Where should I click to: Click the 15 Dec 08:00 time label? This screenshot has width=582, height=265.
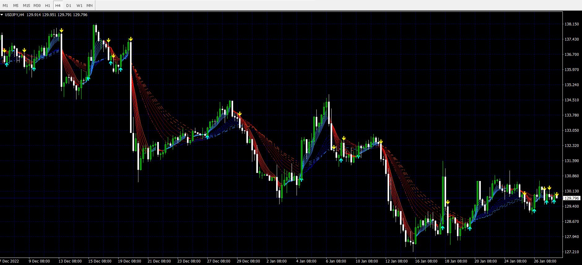pyautogui.click(x=100, y=261)
